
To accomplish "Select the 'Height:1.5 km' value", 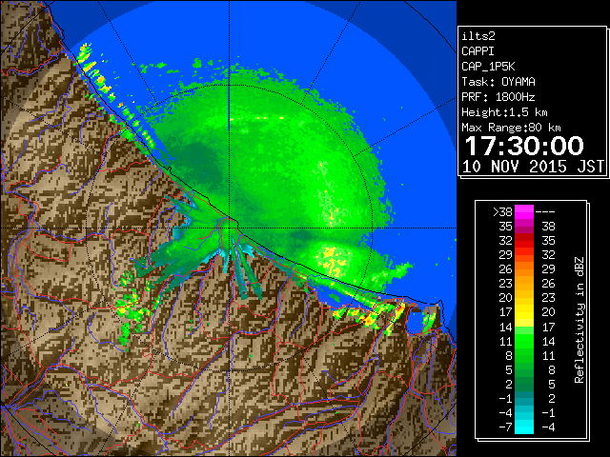I will [504, 112].
